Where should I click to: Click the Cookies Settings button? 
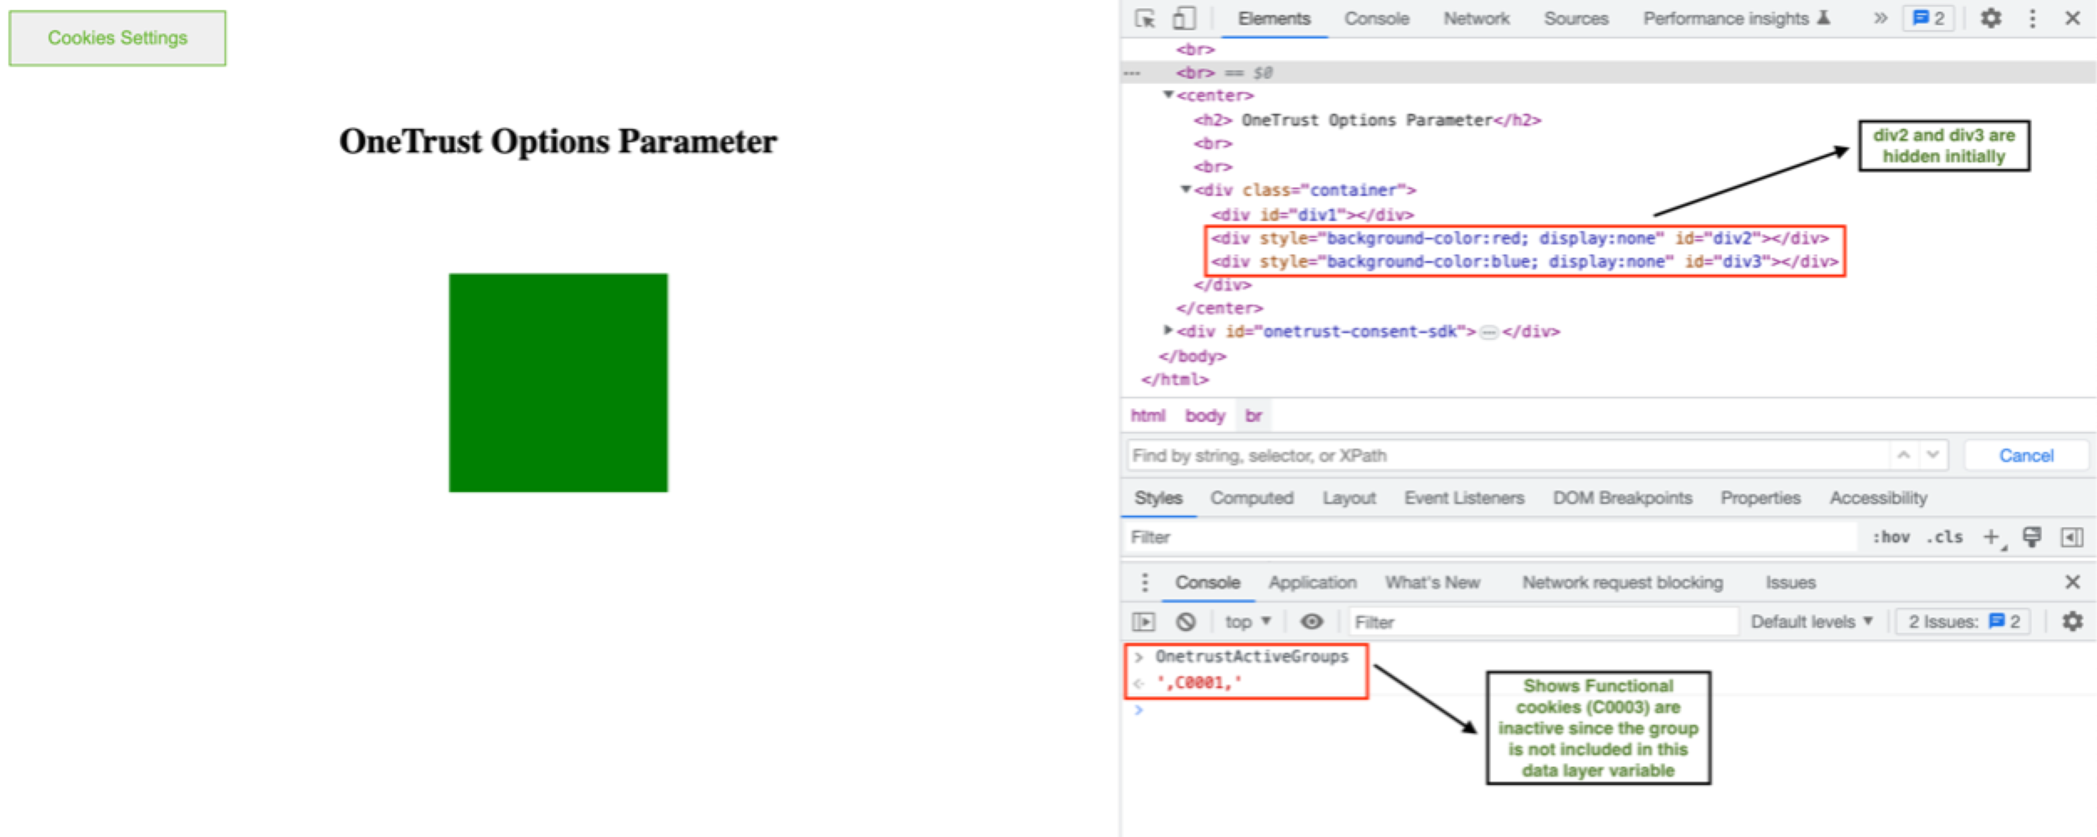[x=117, y=39]
